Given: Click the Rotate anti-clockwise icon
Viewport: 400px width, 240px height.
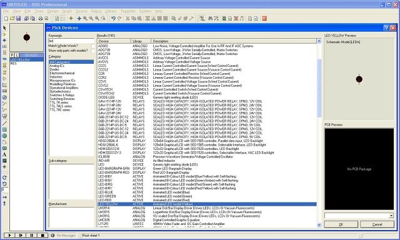Looking at the screenshot, I should (x=4, y=184).
